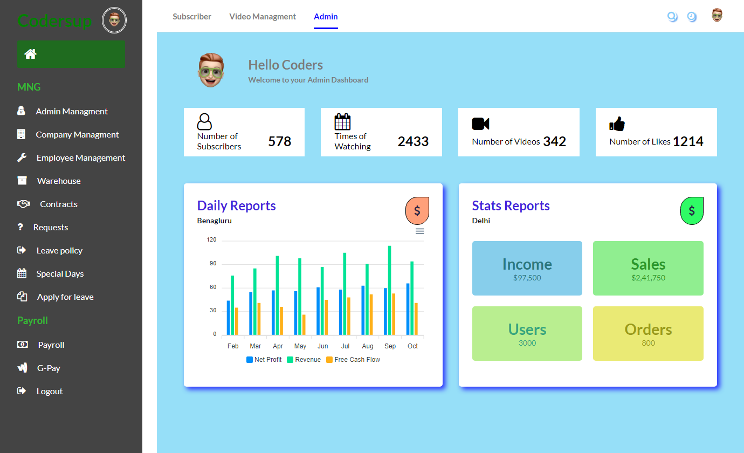Click the G-Pay wallet icon
This screenshot has height=453, width=744.
click(x=22, y=368)
